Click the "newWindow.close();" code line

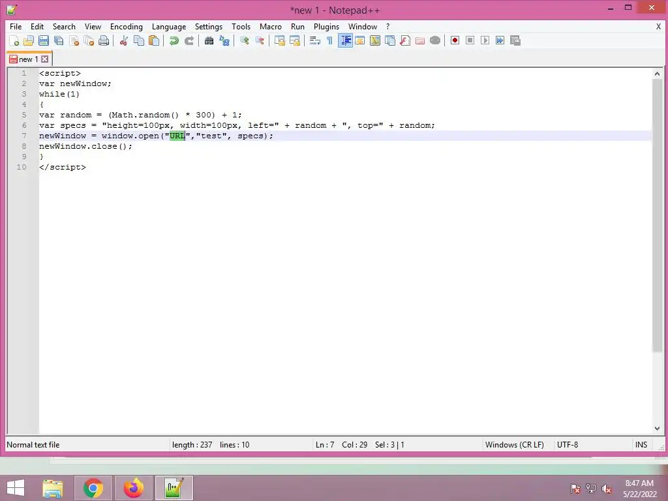coord(85,146)
